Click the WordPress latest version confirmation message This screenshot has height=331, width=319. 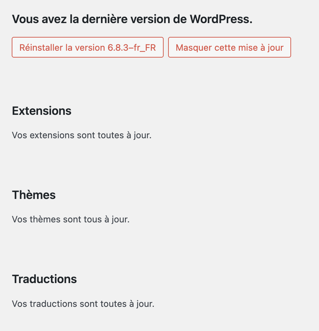132,19
